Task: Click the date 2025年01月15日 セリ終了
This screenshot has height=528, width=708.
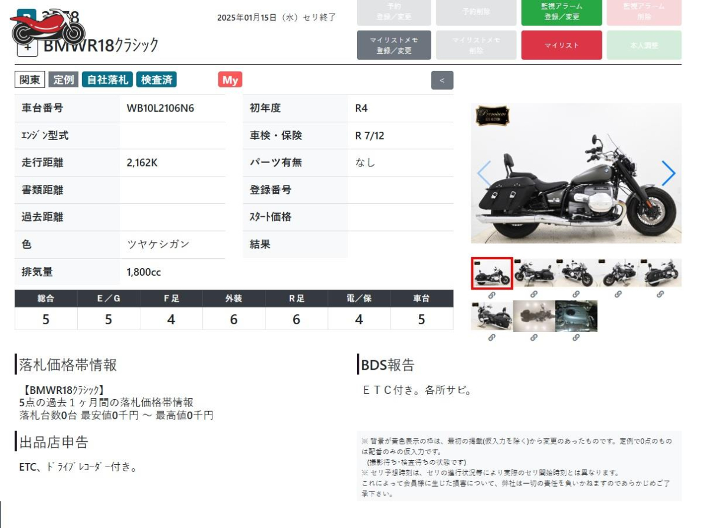Action: pyautogui.click(x=277, y=17)
